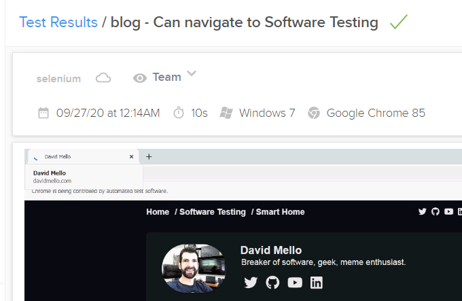The height and width of the screenshot is (301, 462).
Task: Open GitHub icon in the profile card
Action: (x=272, y=283)
